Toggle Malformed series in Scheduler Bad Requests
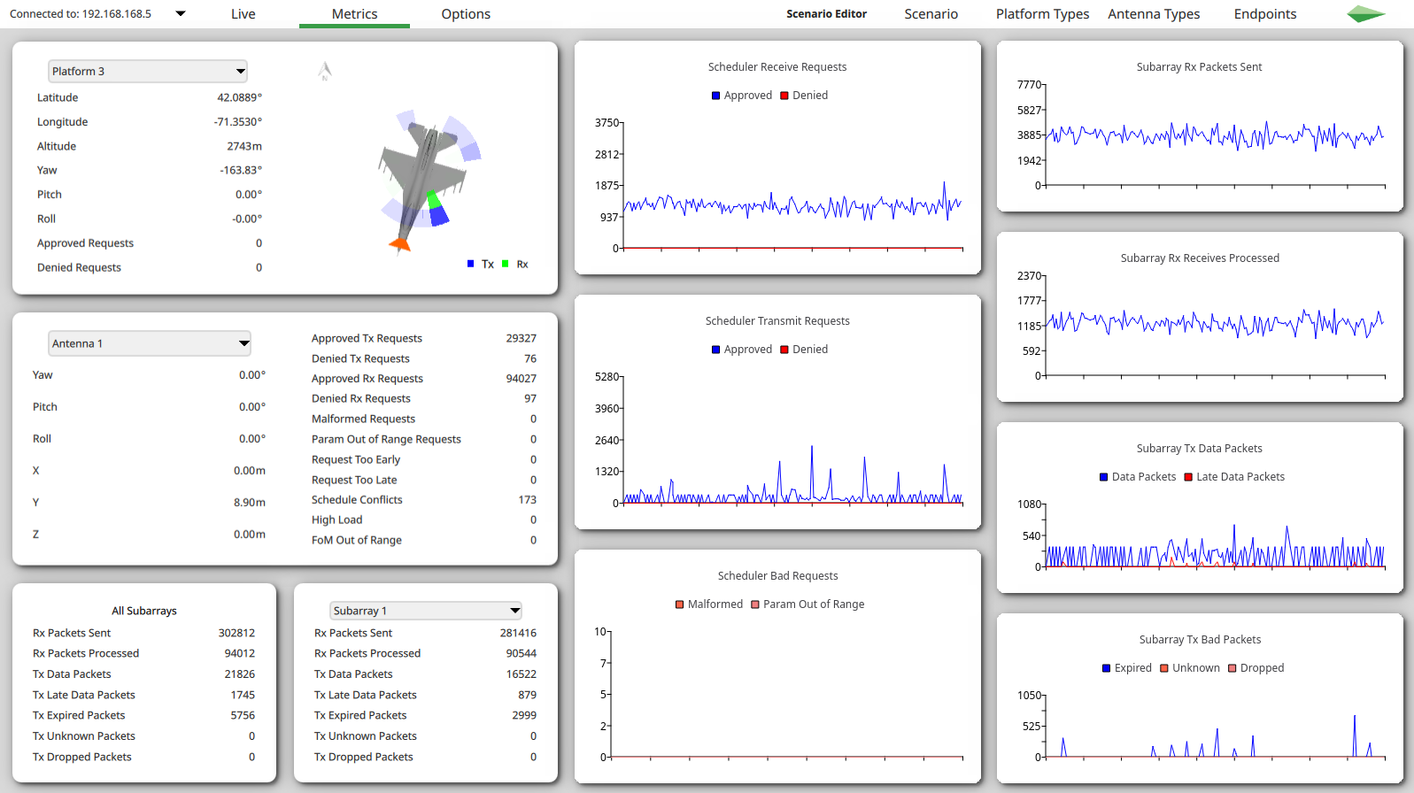 coord(680,604)
